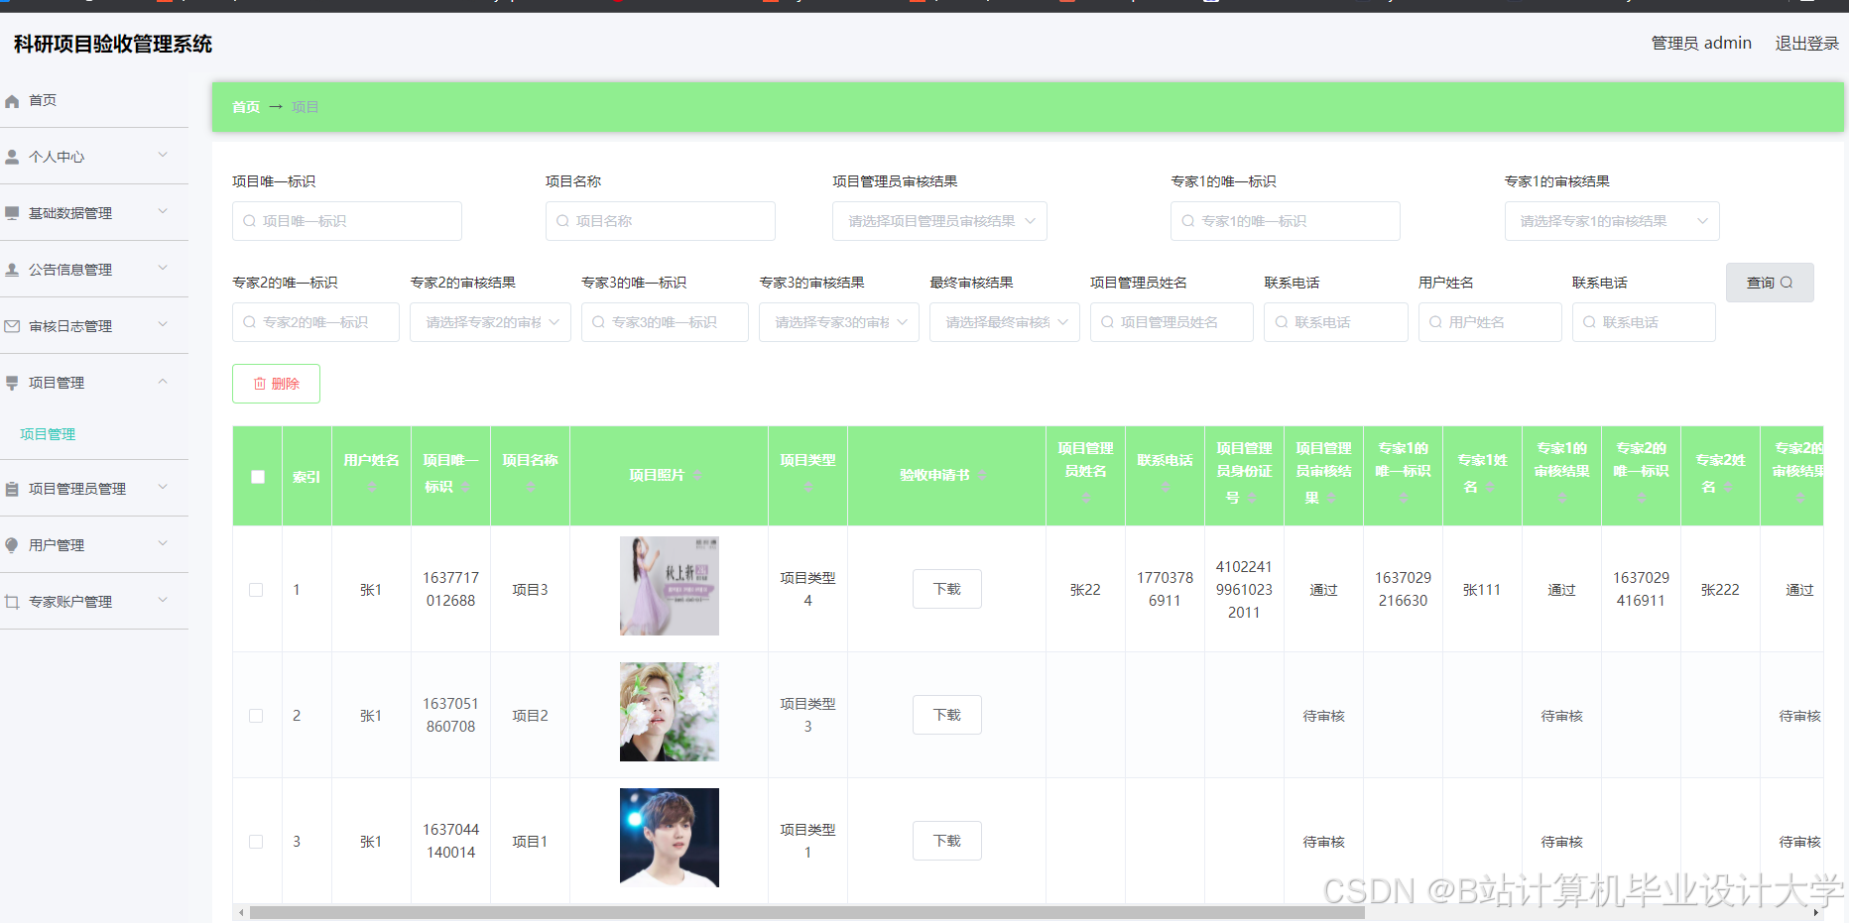Image resolution: width=1849 pixels, height=923 pixels.
Task: Sort table by 项目照片 column arrows
Action: tap(697, 476)
